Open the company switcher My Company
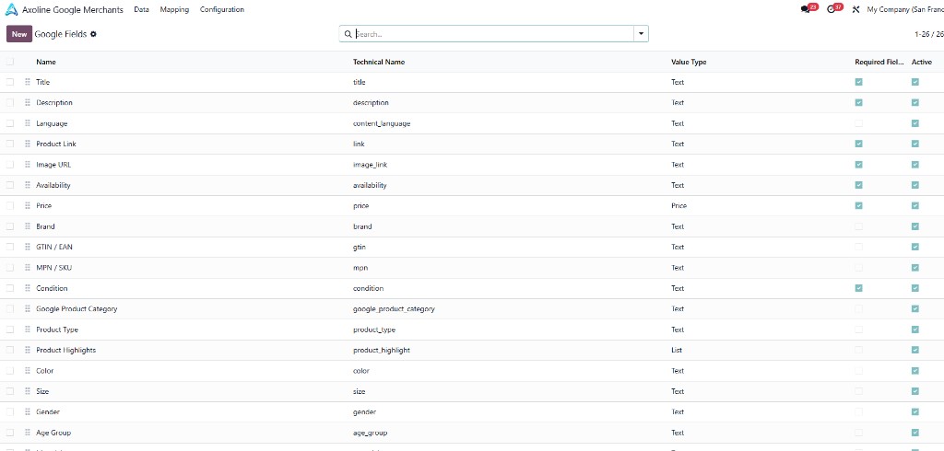Viewport: 944px width, 451px height. pyautogui.click(x=905, y=9)
